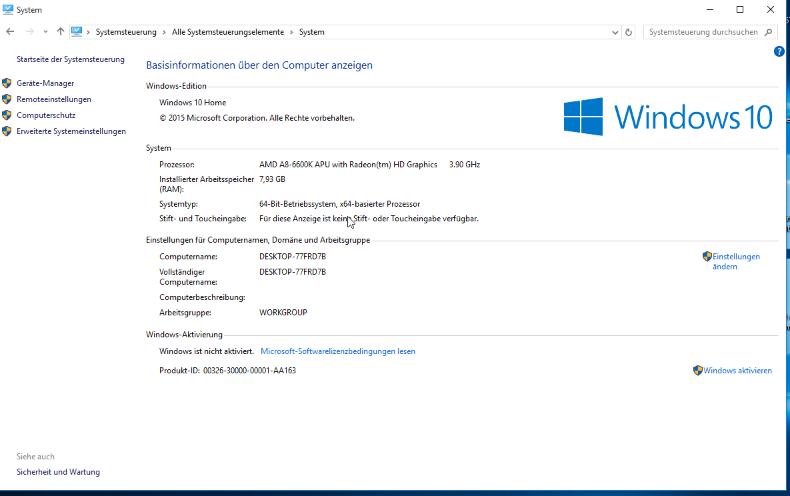Expand chevron after Alle Systemsteuerungselemente
The width and height of the screenshot is (790, 496).
coord(291,32)
